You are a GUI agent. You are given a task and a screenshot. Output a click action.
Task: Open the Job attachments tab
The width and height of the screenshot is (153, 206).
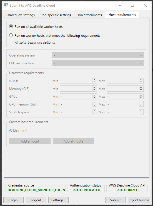point(90,15)
